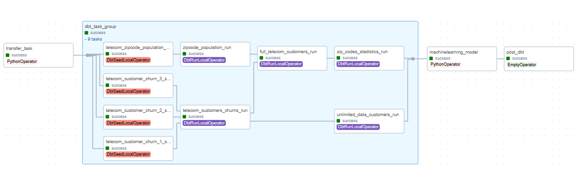
Task: Select the telecom_customer_churn_1 seed node
Action: coord(138,148)
